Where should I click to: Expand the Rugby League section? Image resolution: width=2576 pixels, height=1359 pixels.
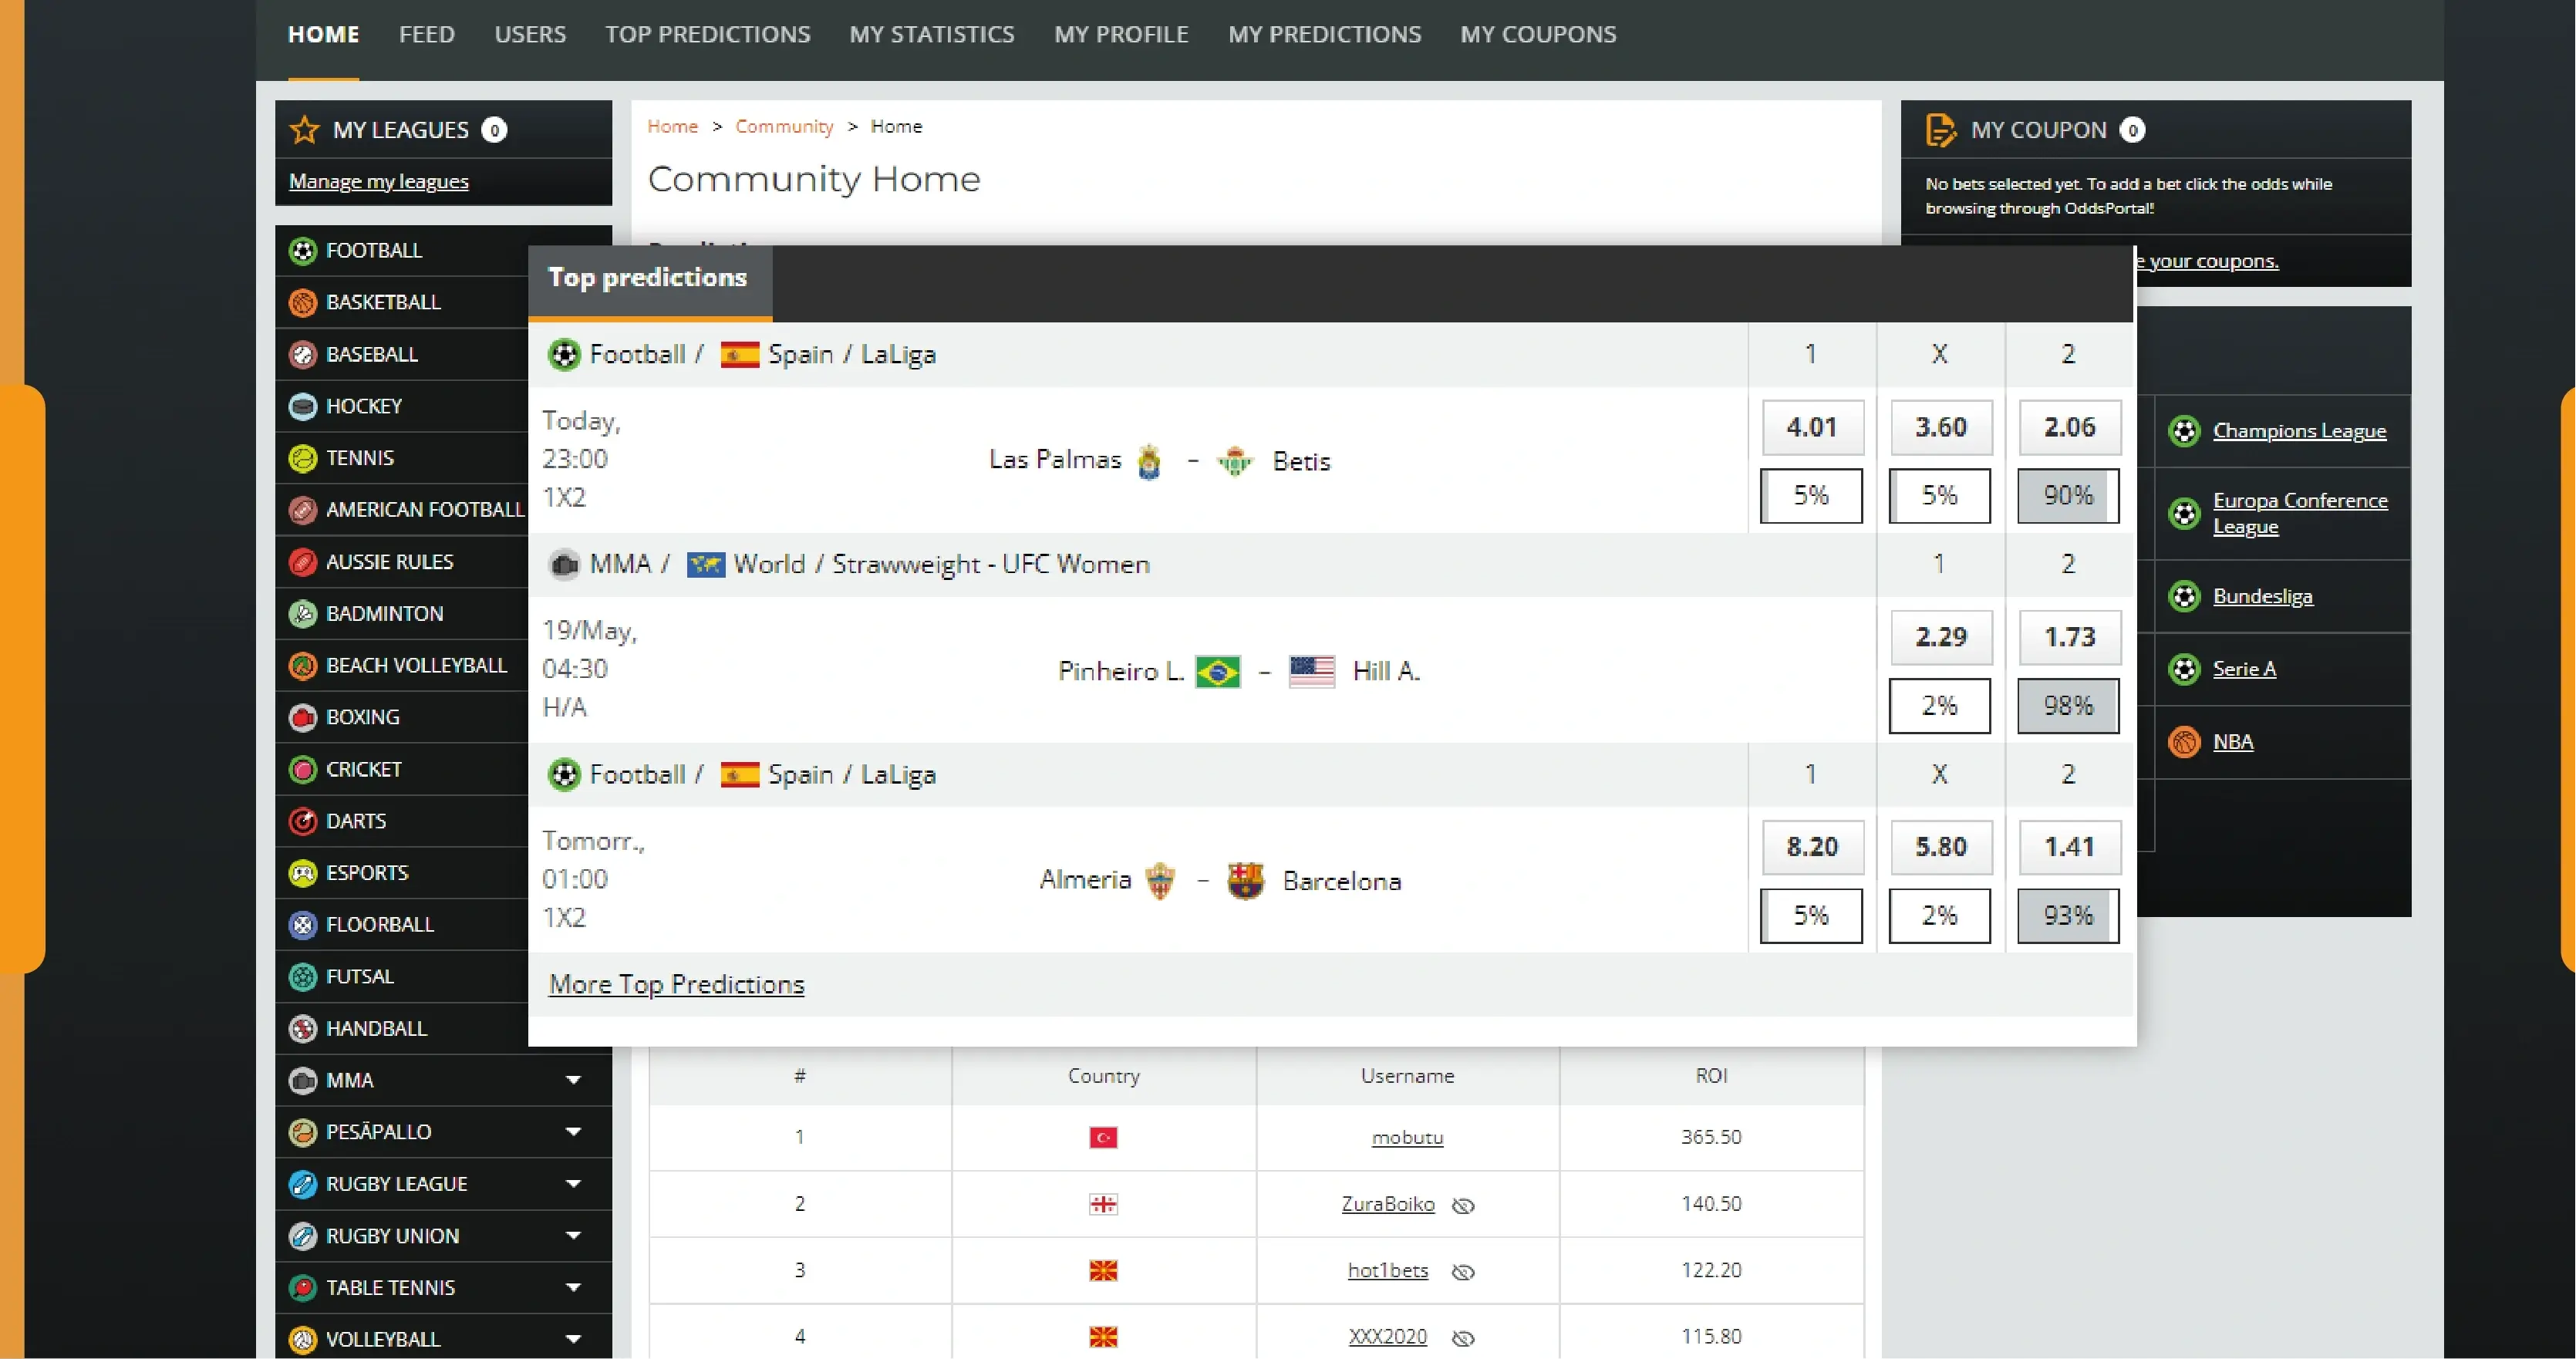click(x=573, y=1183)
